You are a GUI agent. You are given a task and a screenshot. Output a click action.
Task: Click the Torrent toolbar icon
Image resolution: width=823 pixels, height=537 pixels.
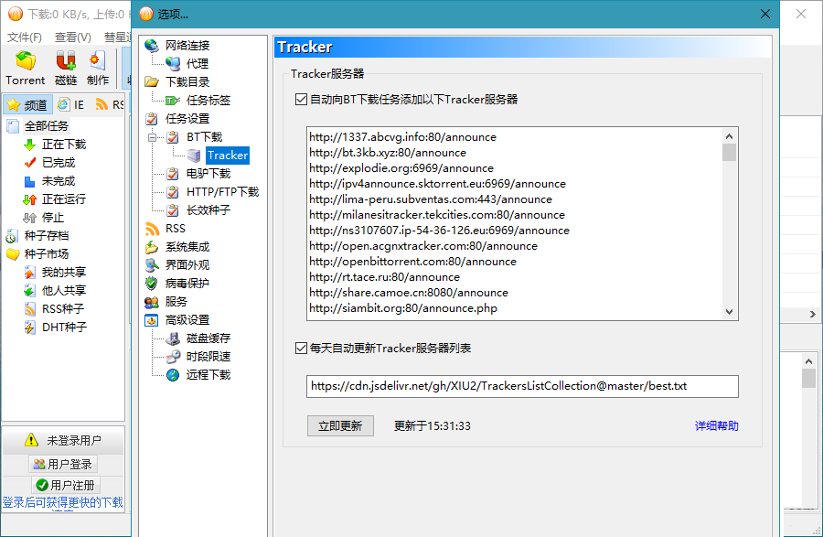tap(25, 65)
